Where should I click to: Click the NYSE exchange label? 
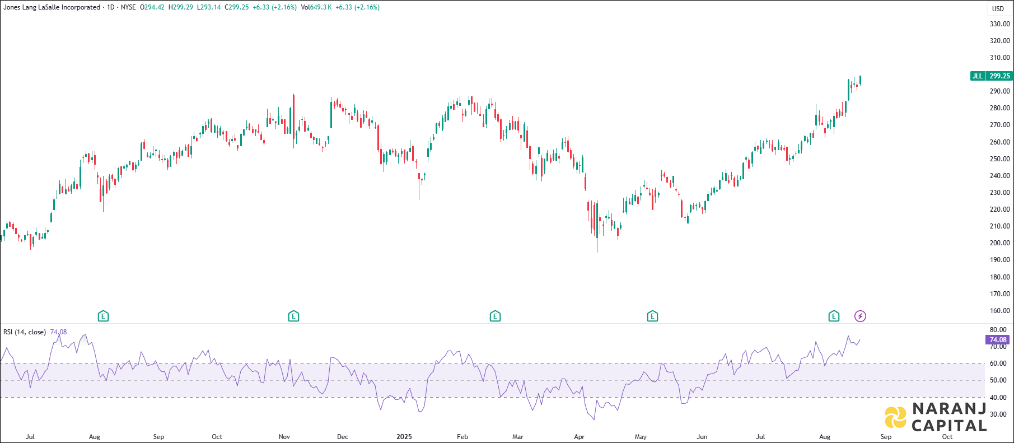[128, 7]
